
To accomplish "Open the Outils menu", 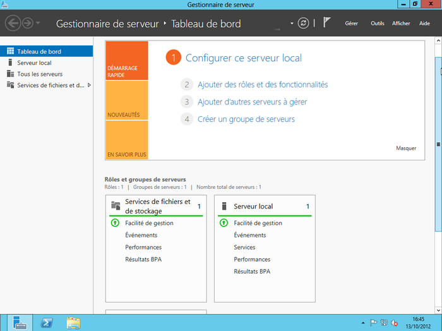I will pos(378,23).
